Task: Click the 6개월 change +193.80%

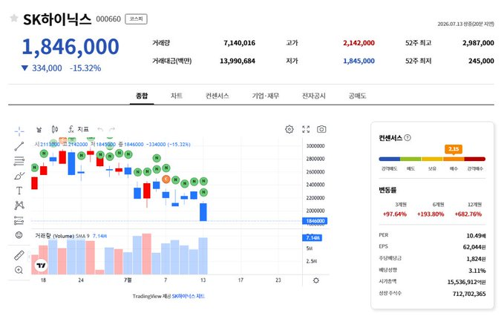Action: [x=431, y=214]
